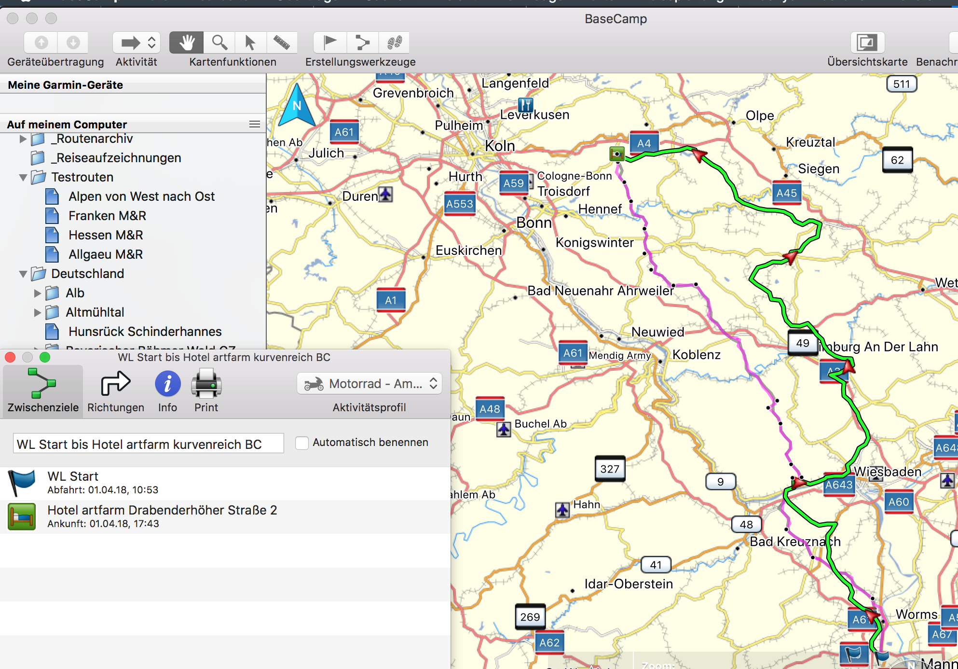Click the send to device upload icon

point(41,42)
